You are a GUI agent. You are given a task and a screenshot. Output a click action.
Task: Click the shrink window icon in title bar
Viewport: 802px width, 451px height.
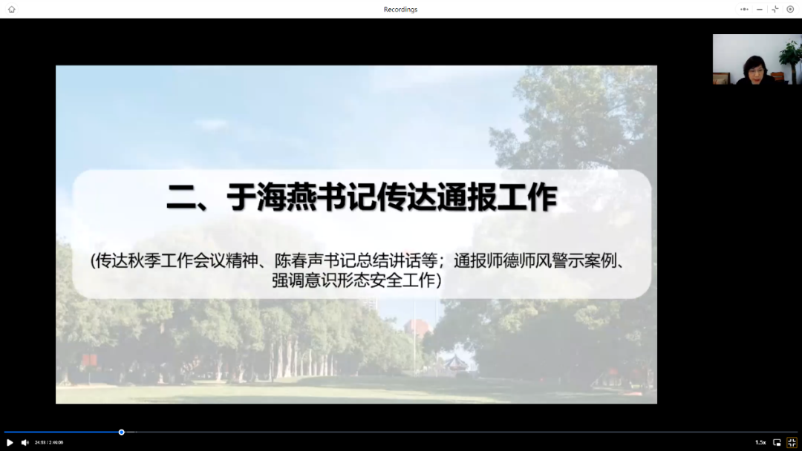click(775, 10)
